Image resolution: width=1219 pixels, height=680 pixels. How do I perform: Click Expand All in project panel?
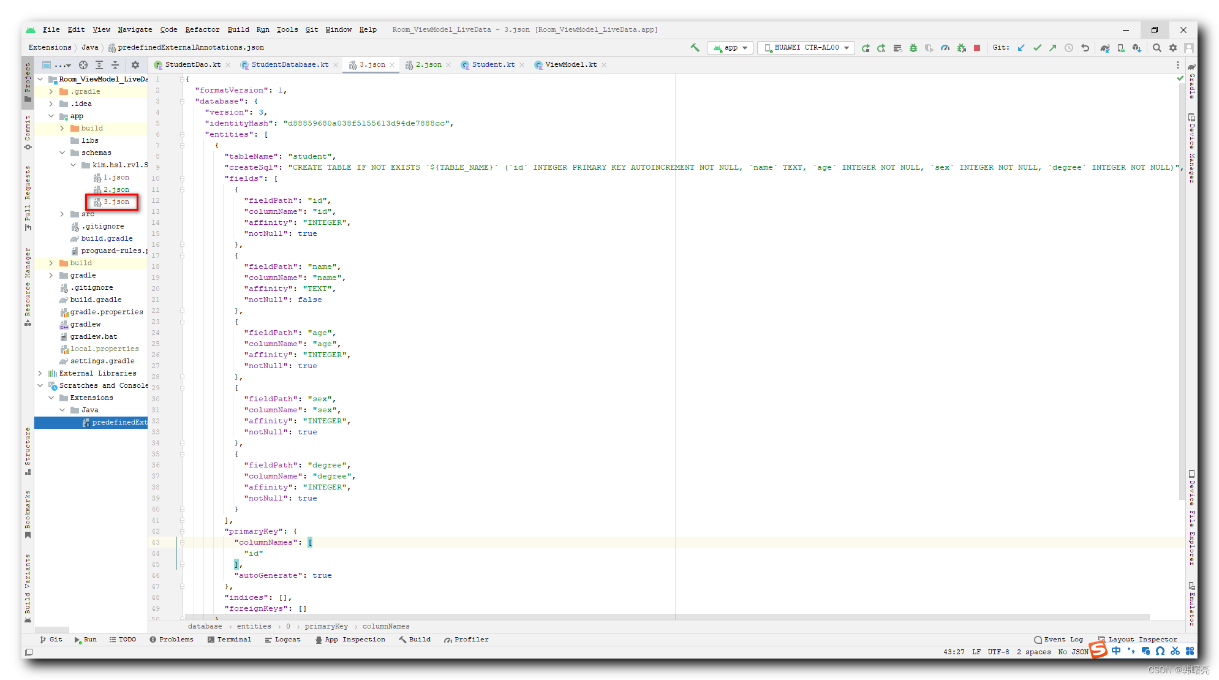pos(99,65)
